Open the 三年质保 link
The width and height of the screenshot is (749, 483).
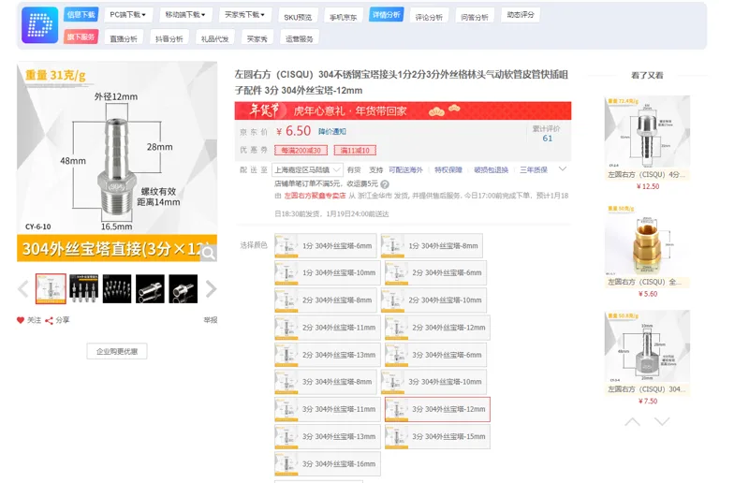(534, 169)
